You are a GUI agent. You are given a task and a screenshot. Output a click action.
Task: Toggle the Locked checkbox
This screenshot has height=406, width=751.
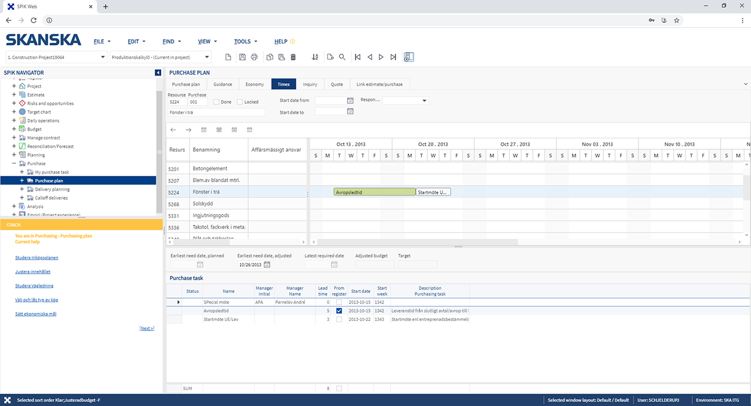click(240, 102)
